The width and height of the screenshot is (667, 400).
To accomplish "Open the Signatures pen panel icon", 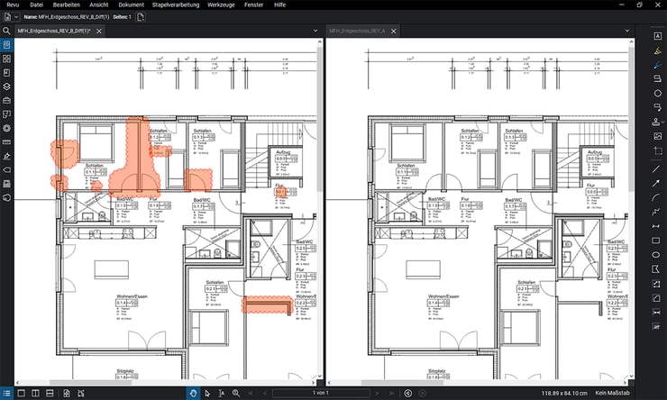I will click(x=6, y=156).
